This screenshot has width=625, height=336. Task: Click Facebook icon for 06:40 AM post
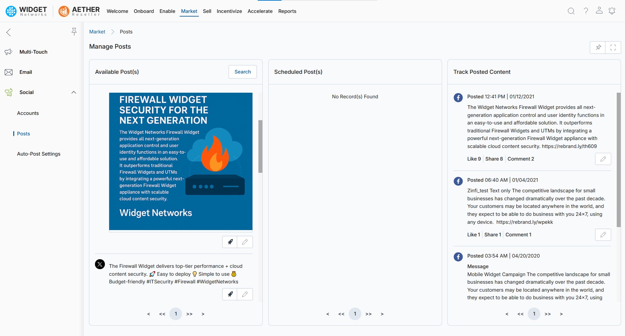tap(458, 181)
